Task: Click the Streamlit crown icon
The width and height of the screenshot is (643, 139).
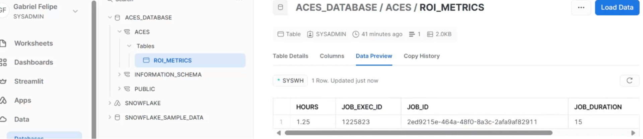Action: point(3,82)
